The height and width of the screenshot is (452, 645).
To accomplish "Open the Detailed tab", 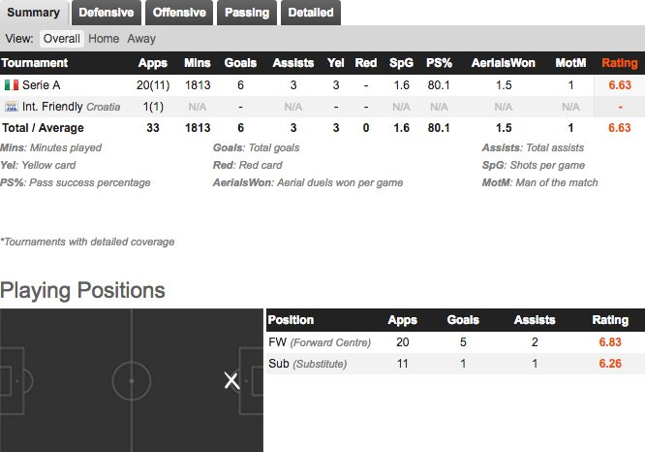I will [311, 13].
